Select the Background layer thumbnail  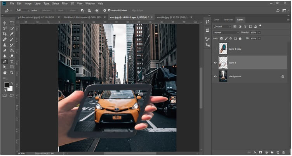[x=223, y=76]
